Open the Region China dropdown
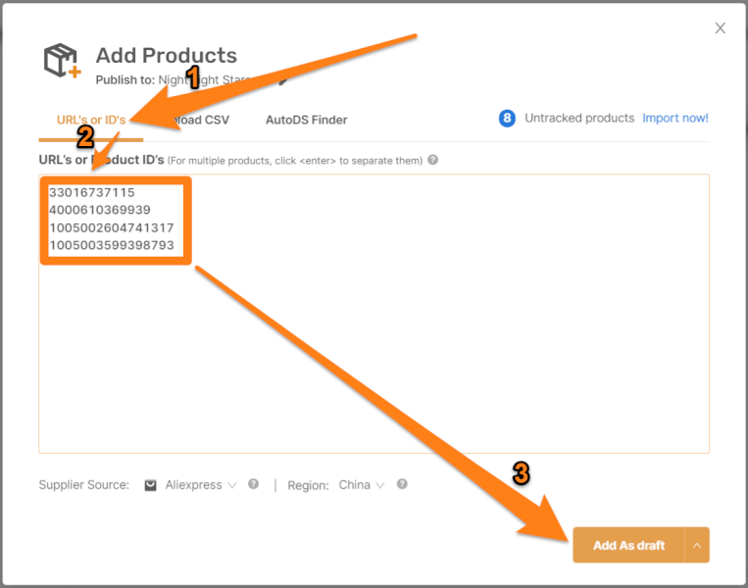Viewport: 748px width, 588px height. tap(361, 485)
